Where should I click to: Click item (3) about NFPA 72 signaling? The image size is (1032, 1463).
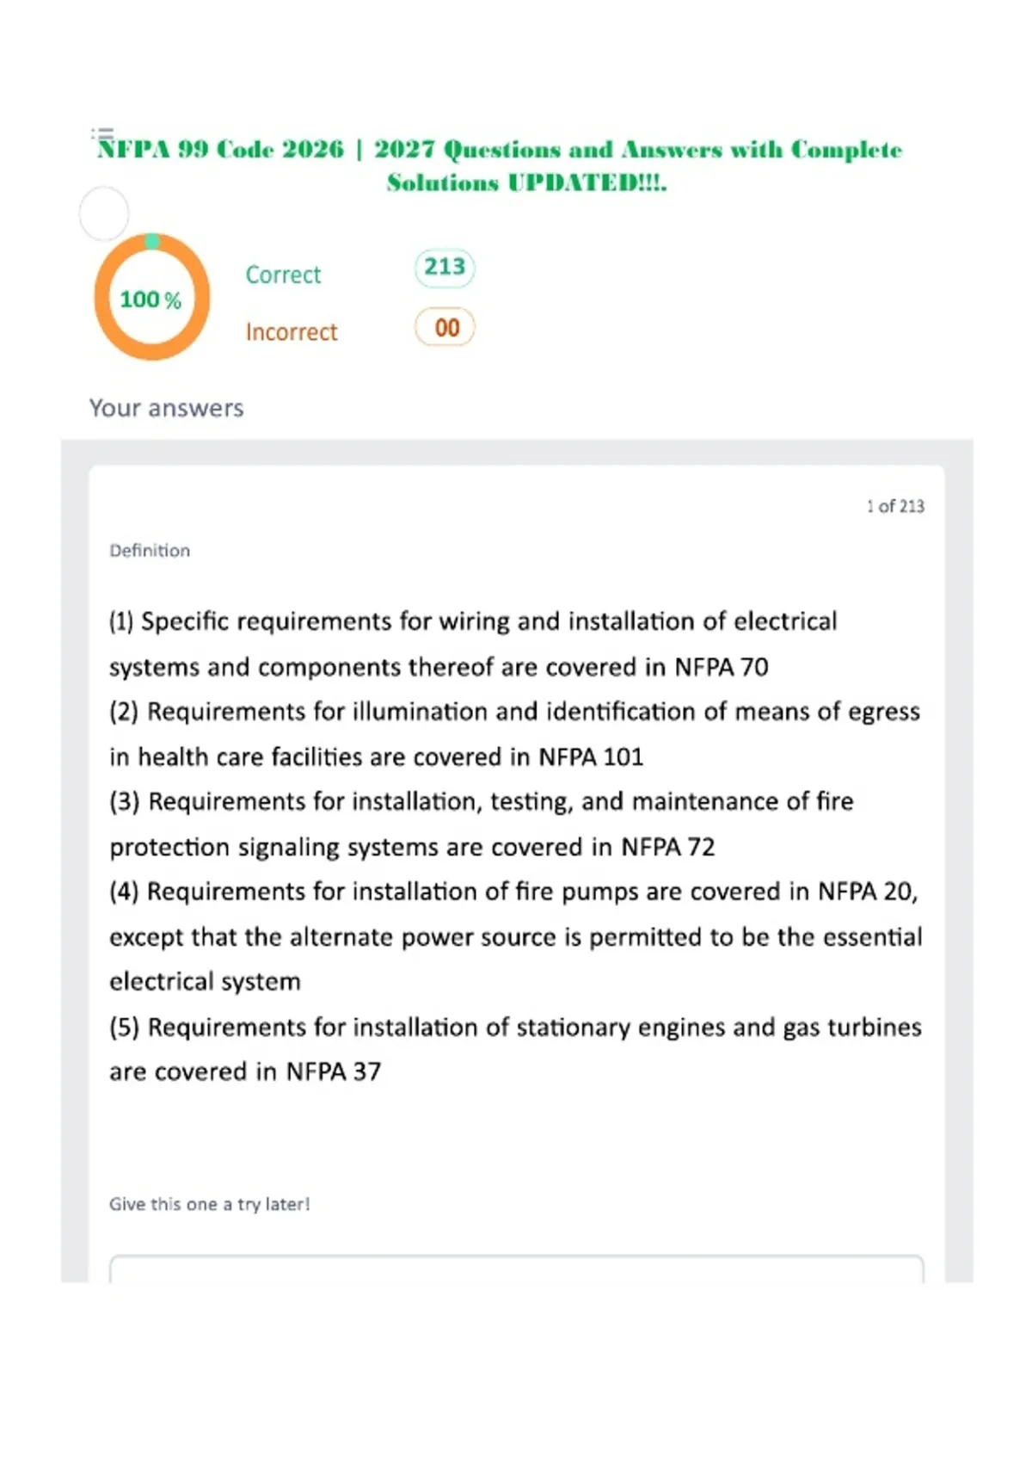pyautogui.click(x=482, y=824)
